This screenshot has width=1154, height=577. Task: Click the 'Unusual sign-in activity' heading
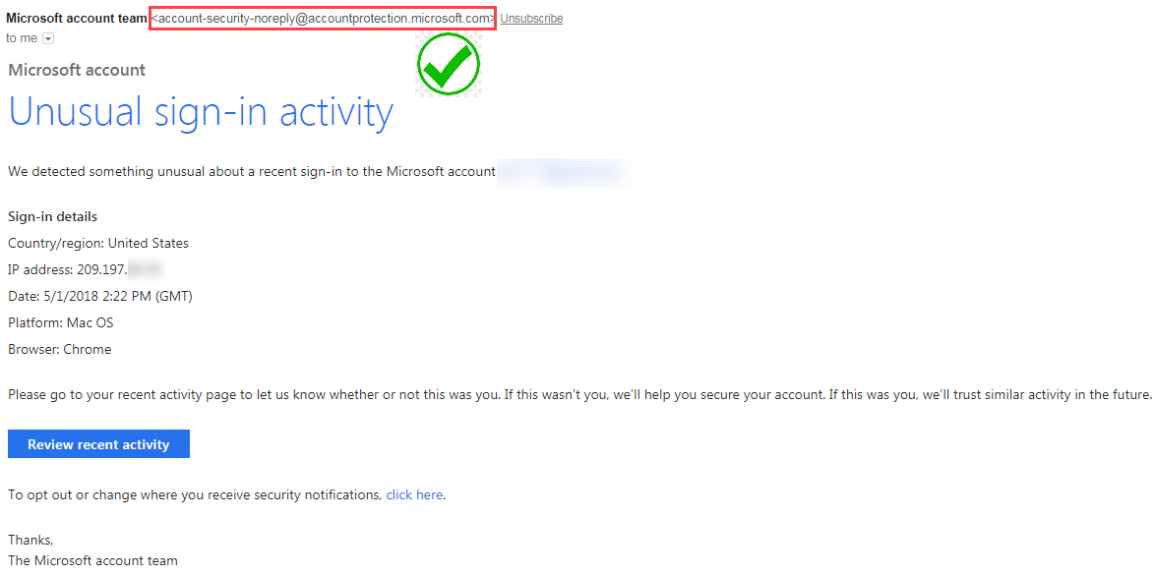coord(200,112)
